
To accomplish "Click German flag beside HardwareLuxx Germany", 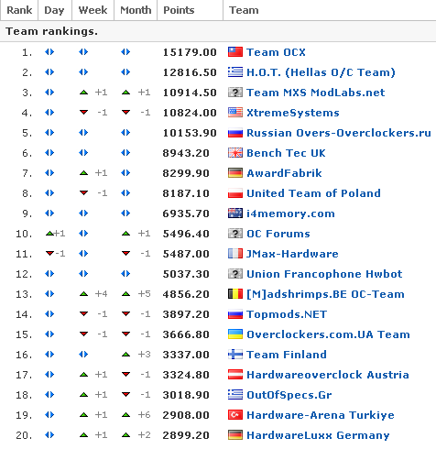I will pyautogui.click(x=235, y=435).
